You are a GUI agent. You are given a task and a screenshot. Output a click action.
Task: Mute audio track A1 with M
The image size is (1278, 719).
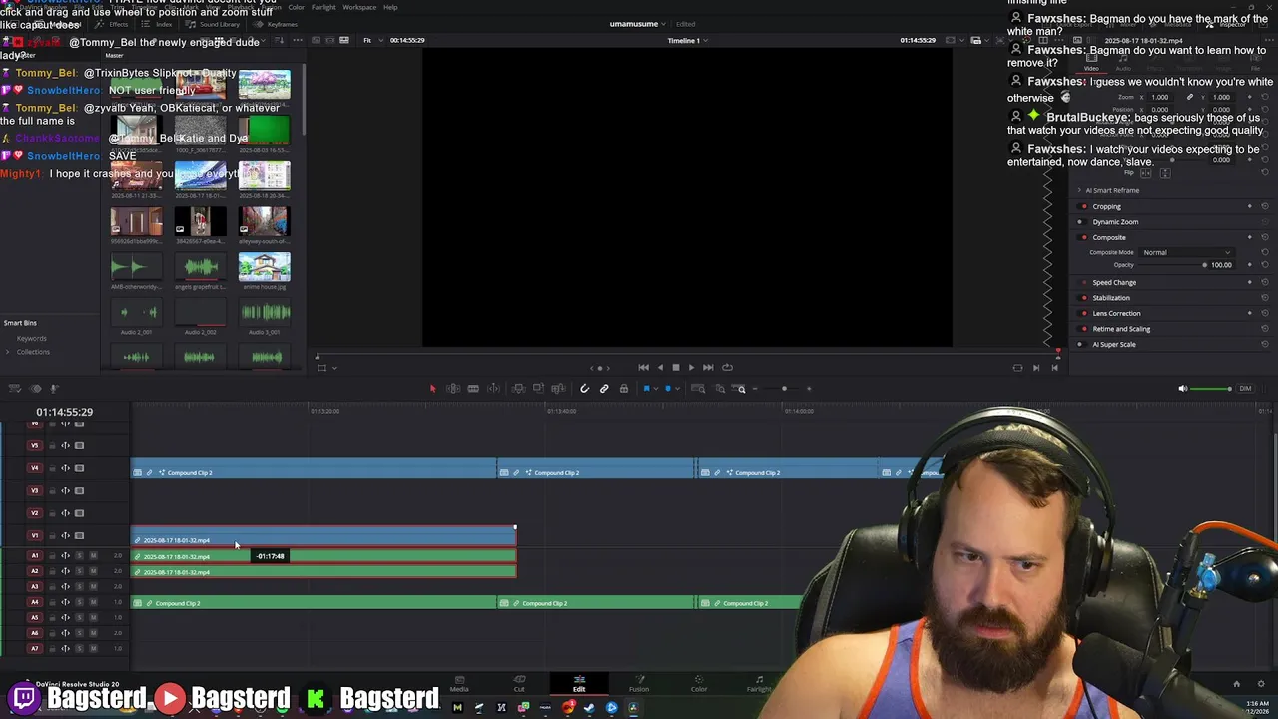click(94, 556)
